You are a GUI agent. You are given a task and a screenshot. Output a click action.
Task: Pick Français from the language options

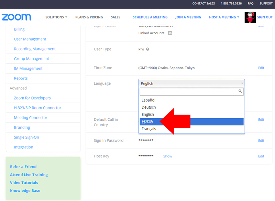click(149, 129)
